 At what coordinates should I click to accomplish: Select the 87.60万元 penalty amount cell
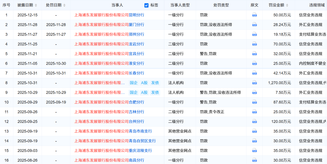point(282,102)
